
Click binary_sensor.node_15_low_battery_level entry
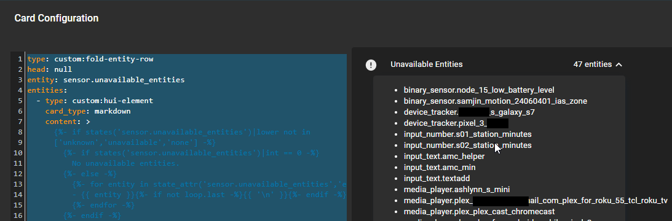click(479, 90)
